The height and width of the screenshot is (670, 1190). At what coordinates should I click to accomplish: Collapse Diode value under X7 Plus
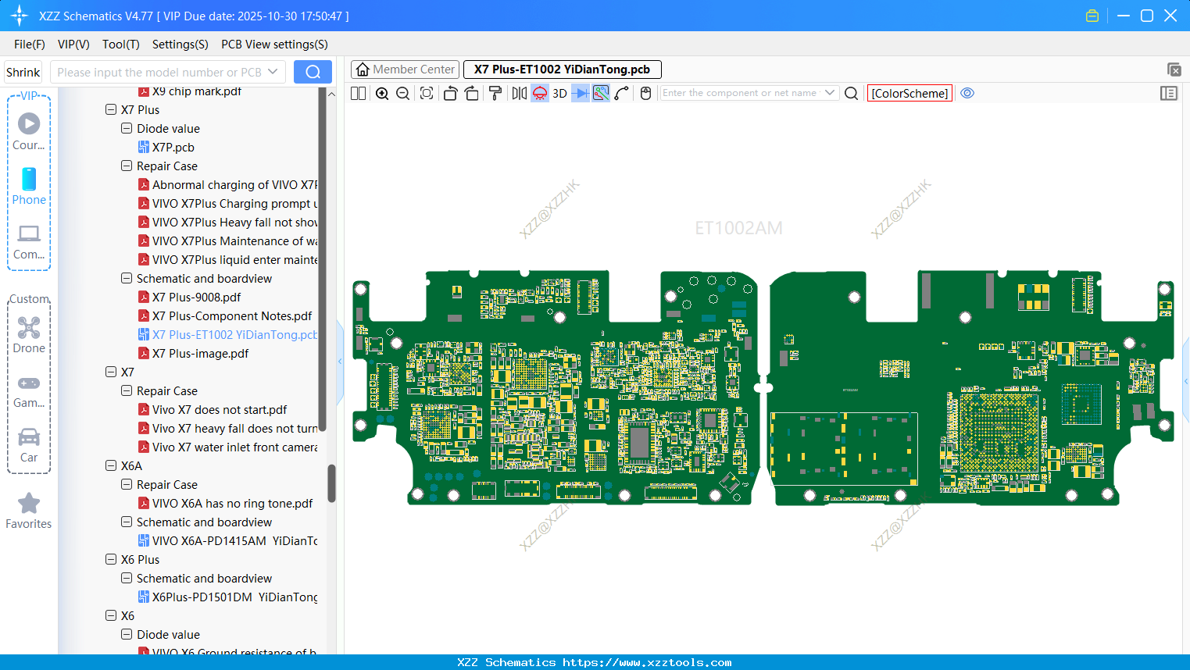127,129
